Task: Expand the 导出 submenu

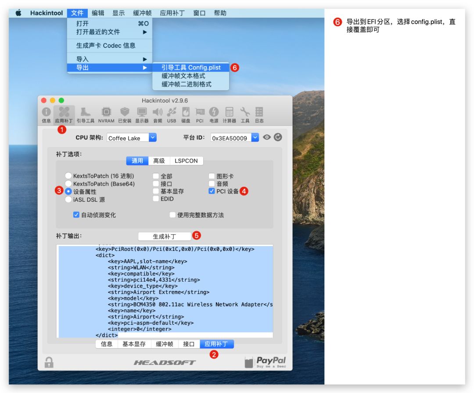Action: point(109,68)
